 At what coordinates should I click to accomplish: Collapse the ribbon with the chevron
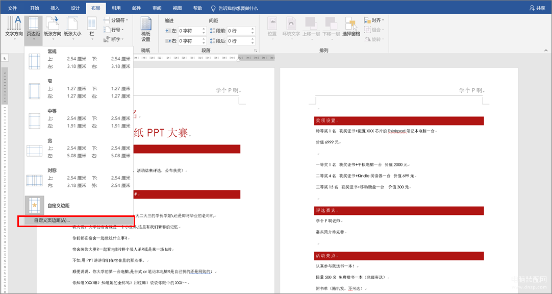click(x=546, y=51)
